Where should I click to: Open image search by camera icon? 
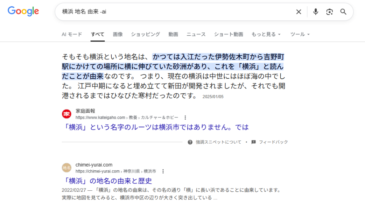click(329, 12)
